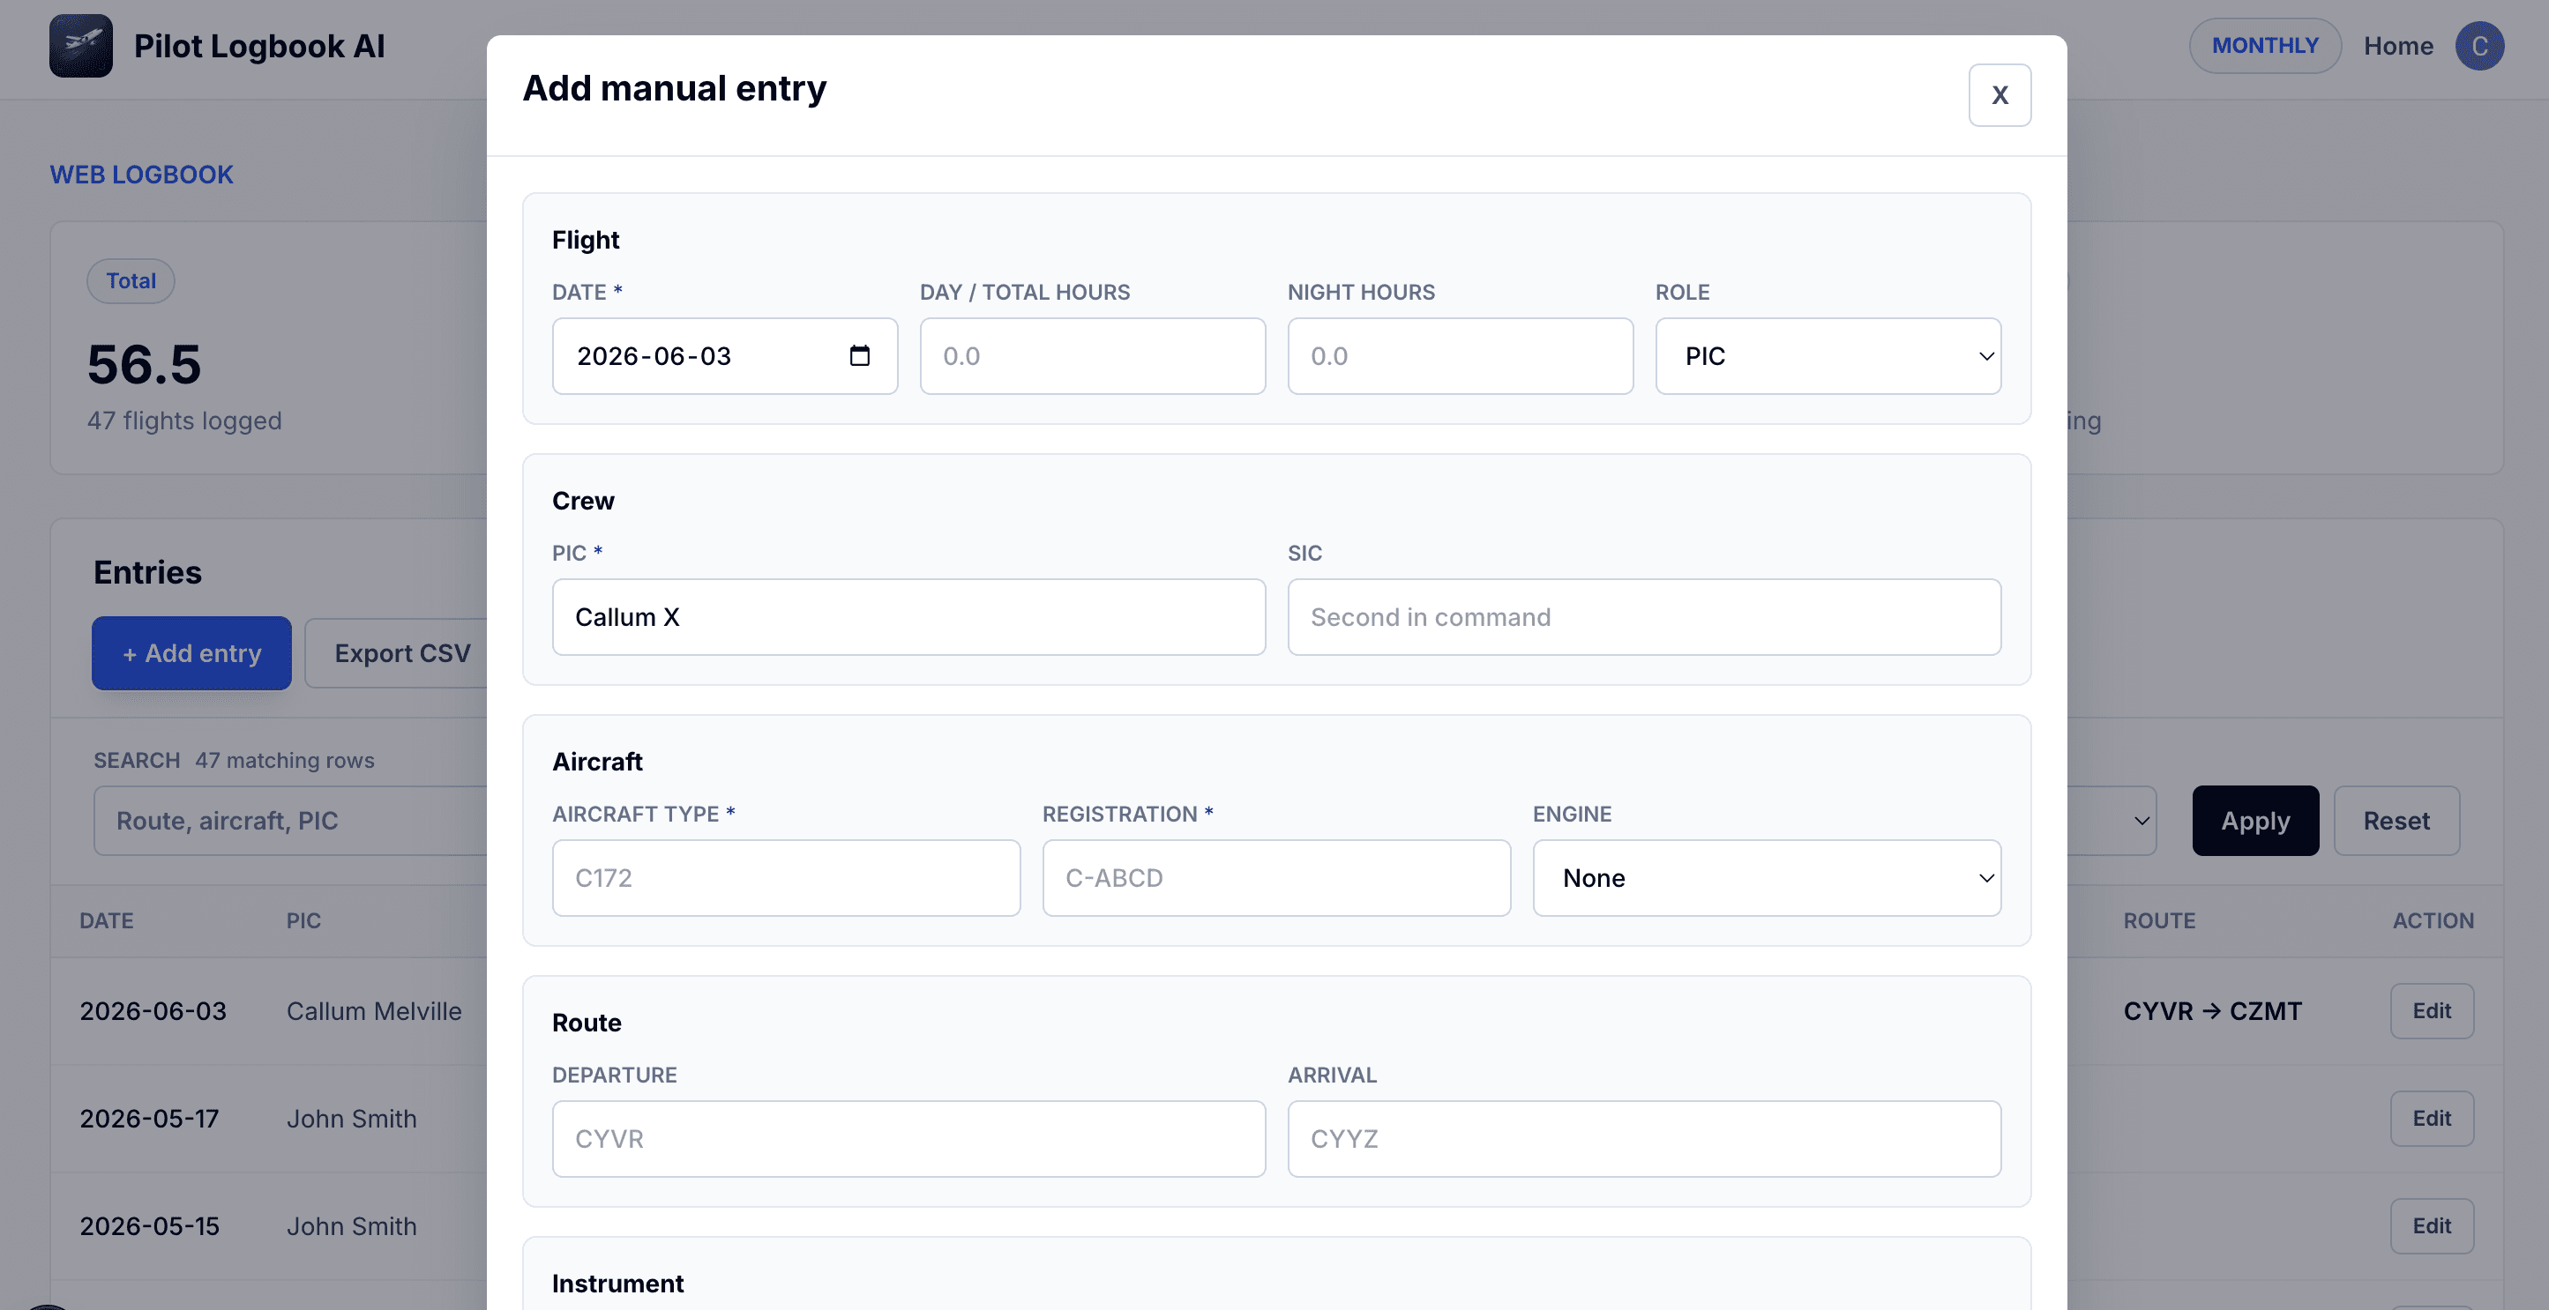Click the MONTHLY plan badge
The image size is (2549, 1310).
tap(2265, 46)
